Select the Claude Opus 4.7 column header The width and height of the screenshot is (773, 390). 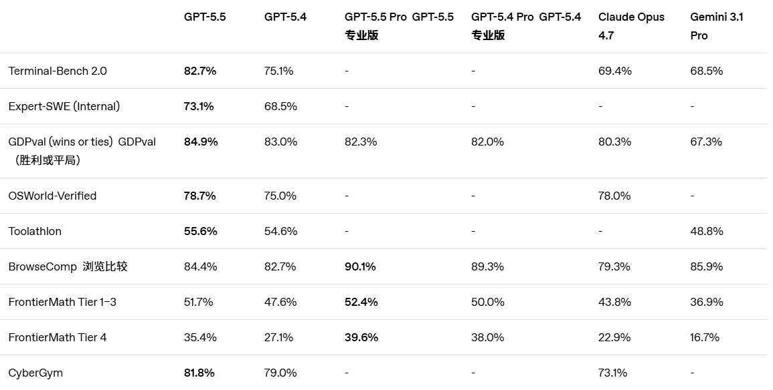click(x=631, y=26)
